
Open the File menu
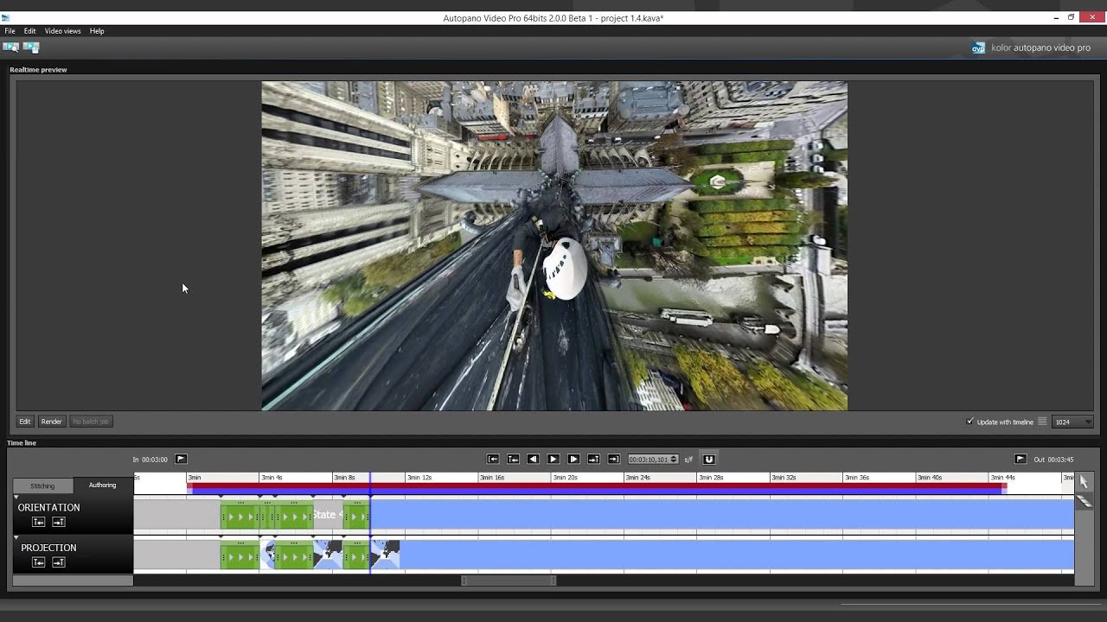(10, 31)
